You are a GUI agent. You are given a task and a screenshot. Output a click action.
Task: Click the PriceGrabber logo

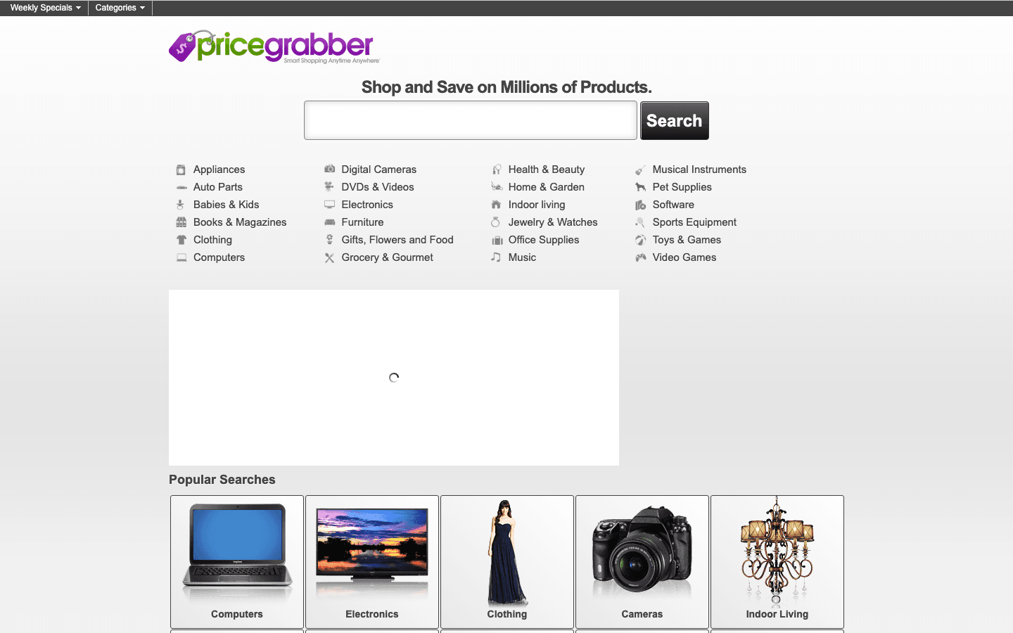point(273,45)
